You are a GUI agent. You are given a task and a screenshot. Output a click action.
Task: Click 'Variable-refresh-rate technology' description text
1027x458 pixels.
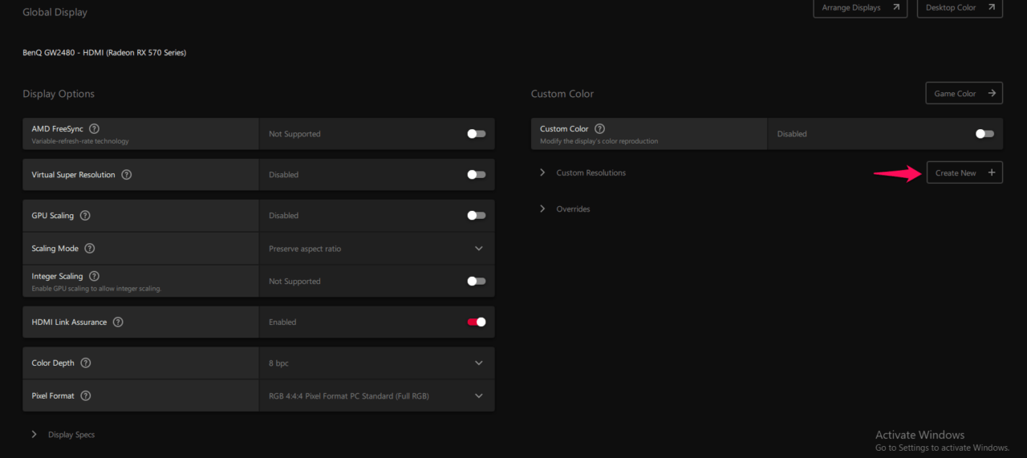80,141
